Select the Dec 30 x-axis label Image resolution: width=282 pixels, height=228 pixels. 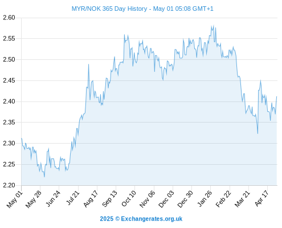click(x=185, y=199)
